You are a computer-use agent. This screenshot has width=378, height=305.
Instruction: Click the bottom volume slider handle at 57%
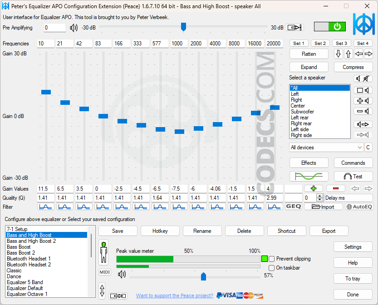203,276
